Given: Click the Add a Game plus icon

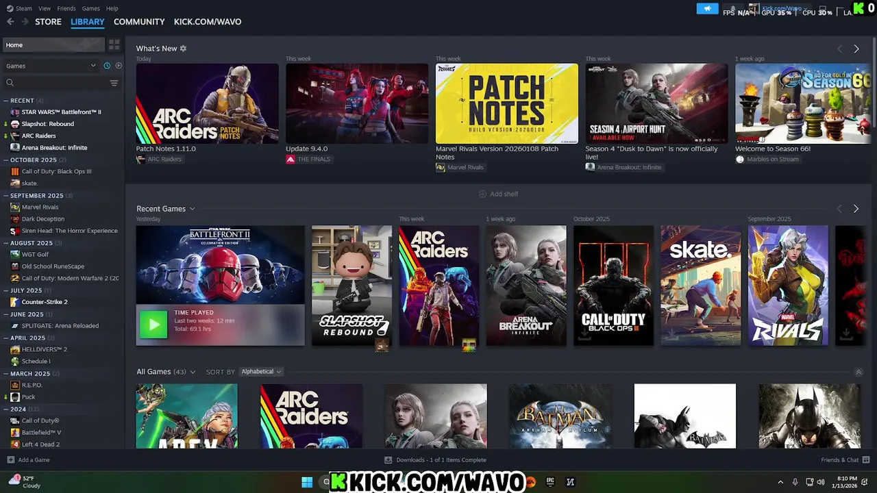Looking at the screenshot, I should (10, 460).
